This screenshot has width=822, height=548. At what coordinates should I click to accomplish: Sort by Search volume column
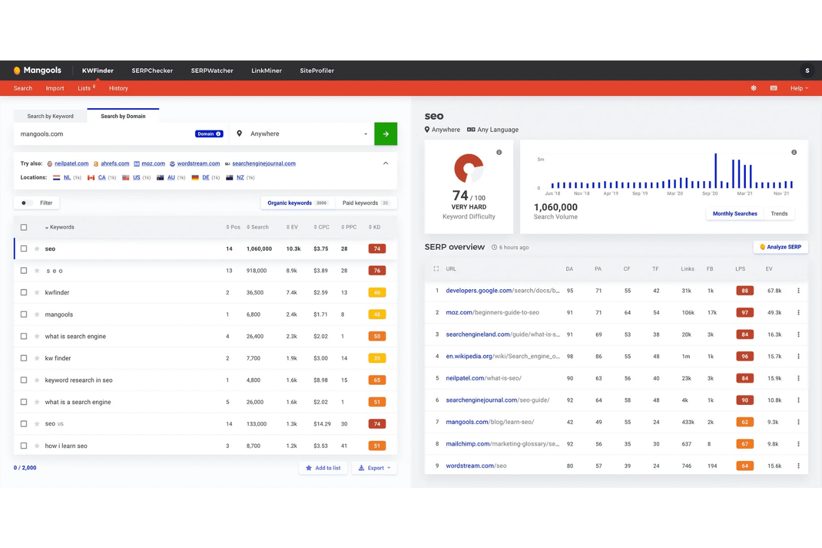[x=258, y=227]
